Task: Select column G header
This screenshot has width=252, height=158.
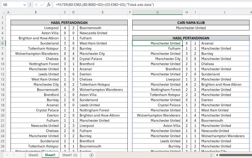Action: point(157,12)
